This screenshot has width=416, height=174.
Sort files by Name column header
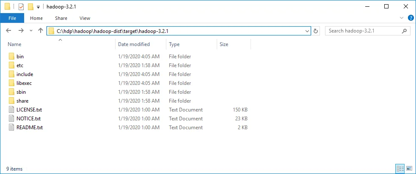(x=14, y=44)
